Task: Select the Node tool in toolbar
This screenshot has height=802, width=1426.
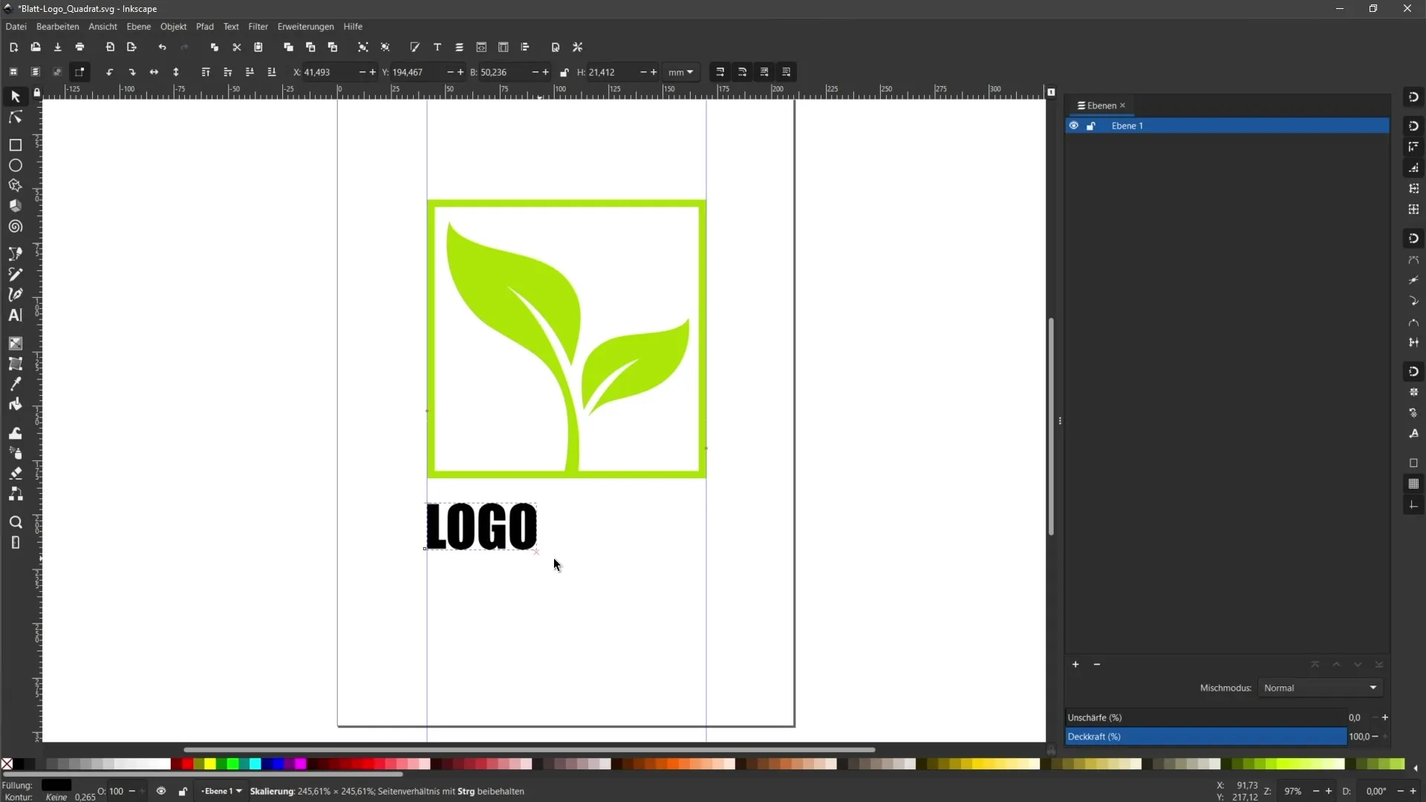Action: (15, 116)
